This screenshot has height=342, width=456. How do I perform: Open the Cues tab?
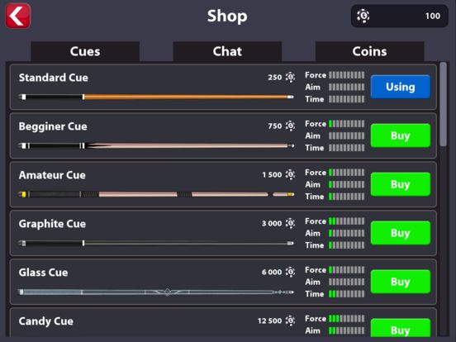[x=85, y=51]
